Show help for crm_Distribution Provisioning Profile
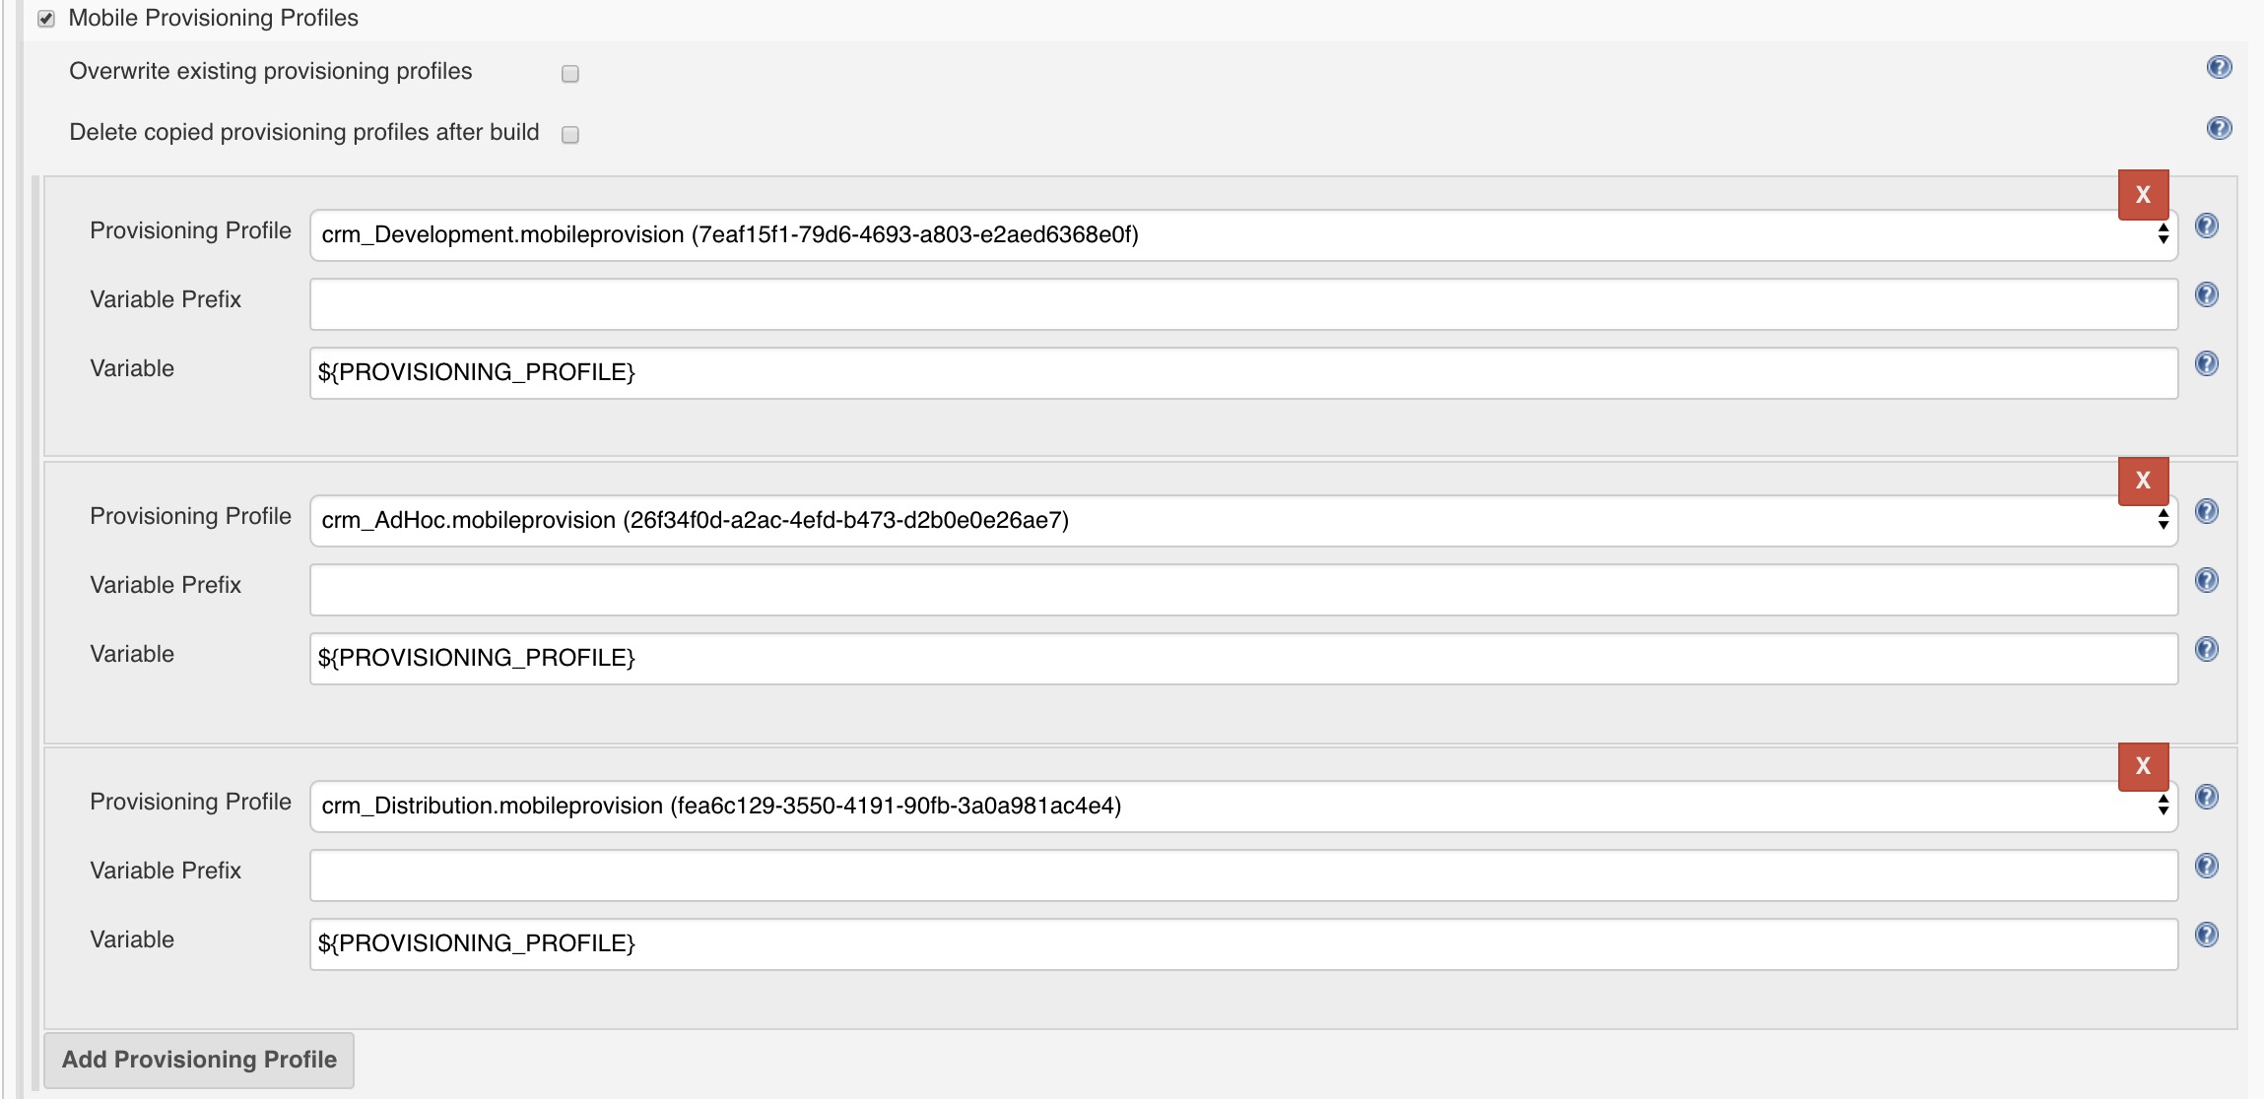Image resolution: width=2264 pixels, height=1099 pixels. click(x=2207, y=797)
